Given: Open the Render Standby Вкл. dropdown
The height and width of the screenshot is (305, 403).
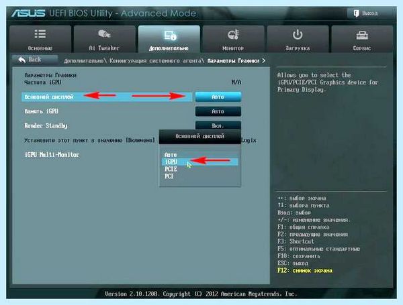Looking at the screenshot, I should click(x=218, y=125).
